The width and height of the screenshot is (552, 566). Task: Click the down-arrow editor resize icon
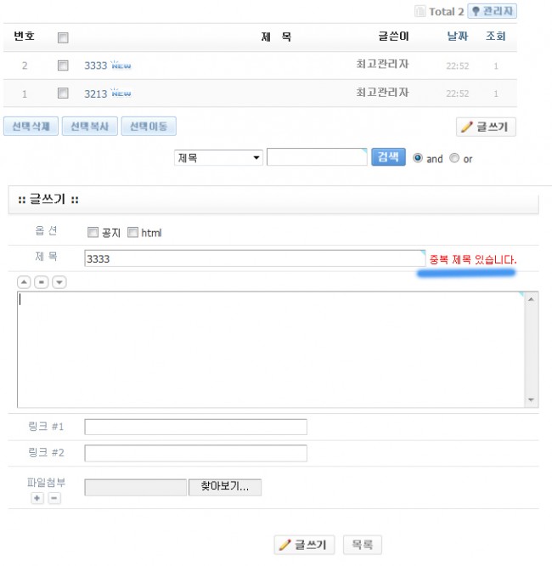tap(59, 282)
